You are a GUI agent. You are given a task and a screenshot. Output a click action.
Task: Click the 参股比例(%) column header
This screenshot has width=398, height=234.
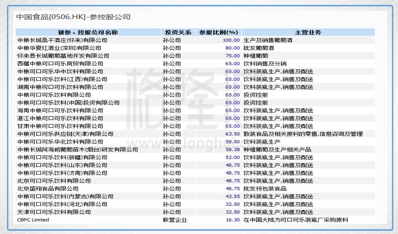(218, 32)
